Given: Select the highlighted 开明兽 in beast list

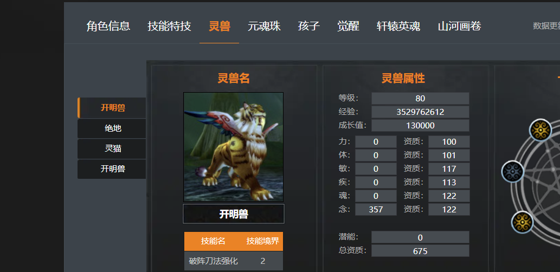Looking at the screenshot, I should 112,108.
